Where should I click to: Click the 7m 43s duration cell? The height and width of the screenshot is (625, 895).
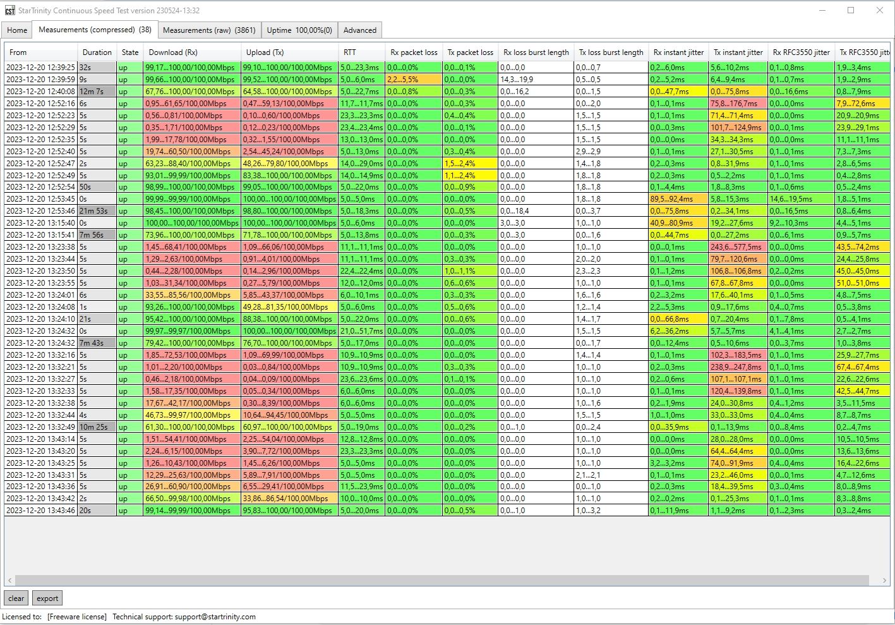[97, 343]
